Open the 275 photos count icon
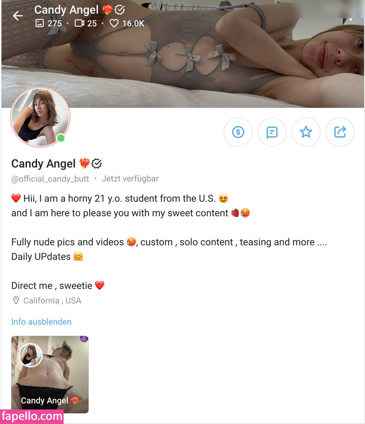The height and width of the screenshot is (424, 365). tap(40, 23)
